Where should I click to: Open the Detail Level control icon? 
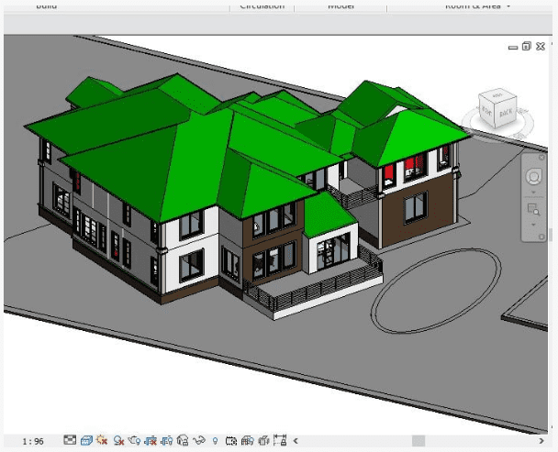pyautogui.click(x=70, y=441)
